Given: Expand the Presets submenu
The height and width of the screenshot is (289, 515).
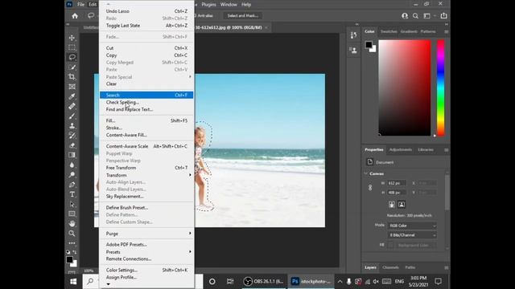Looking at the screenshot, I should point(190,251).
